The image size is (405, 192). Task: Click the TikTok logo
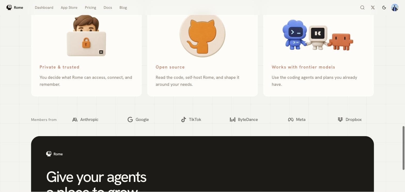pos(191,119)
